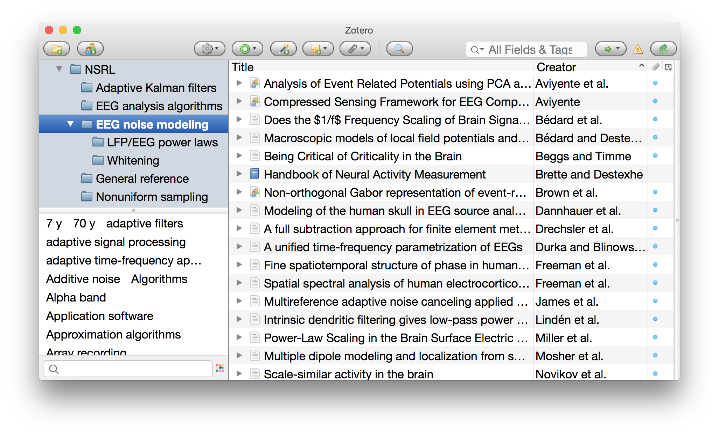Open the Add Attachment paperclip menu

(x=355, y=49)
